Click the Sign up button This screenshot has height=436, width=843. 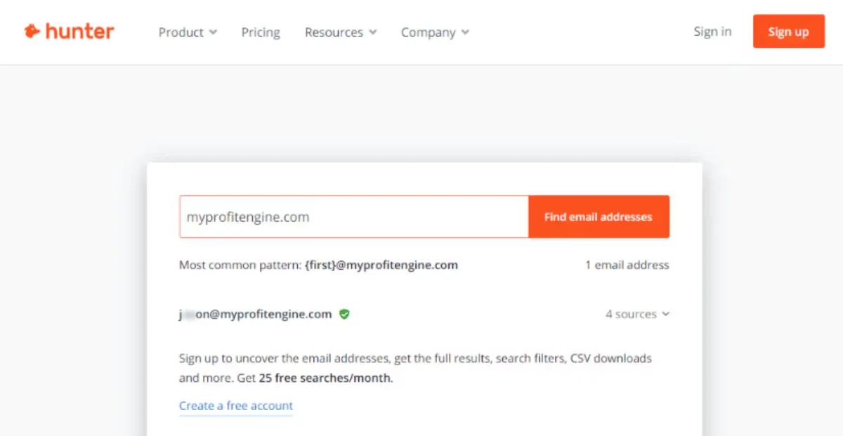(788, 32)
